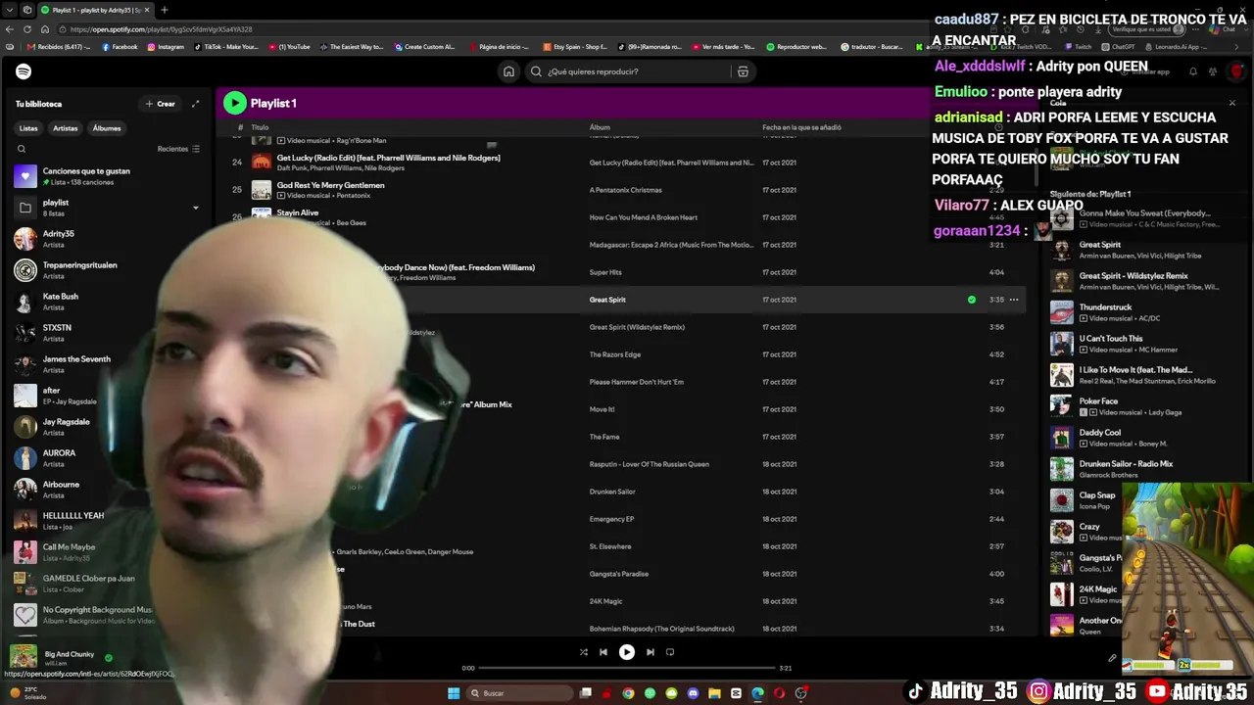Go to Spotify Home (house icon)
Viewport: 1254px width, 705px height.
click(508, 71)
